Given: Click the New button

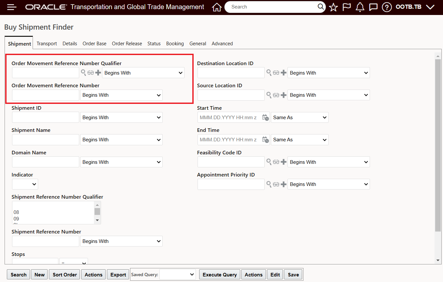Looking at the screenshot, I should [39, 275].
